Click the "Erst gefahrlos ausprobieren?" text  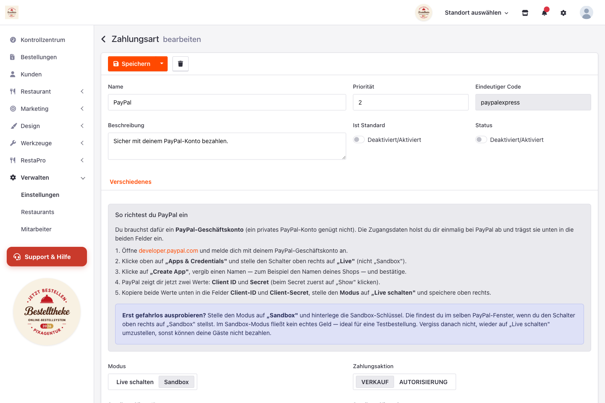pyautogui.click(x=164, y=315)
